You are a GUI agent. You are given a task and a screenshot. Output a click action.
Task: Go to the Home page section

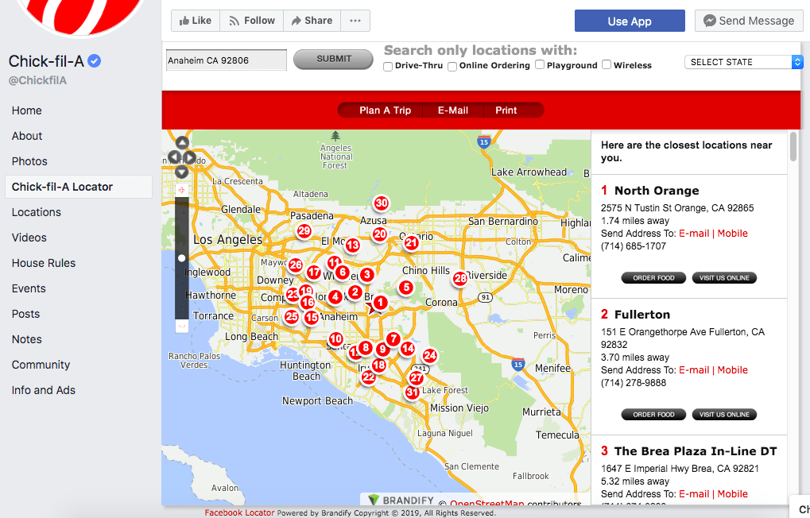27,110
